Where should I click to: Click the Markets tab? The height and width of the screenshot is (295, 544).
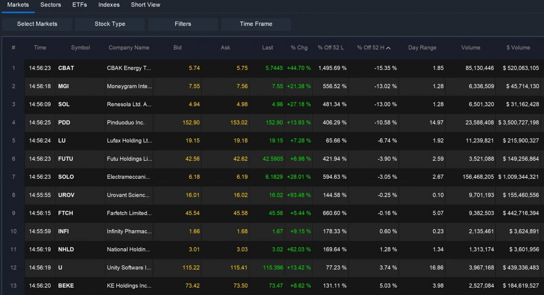point(18,5)
